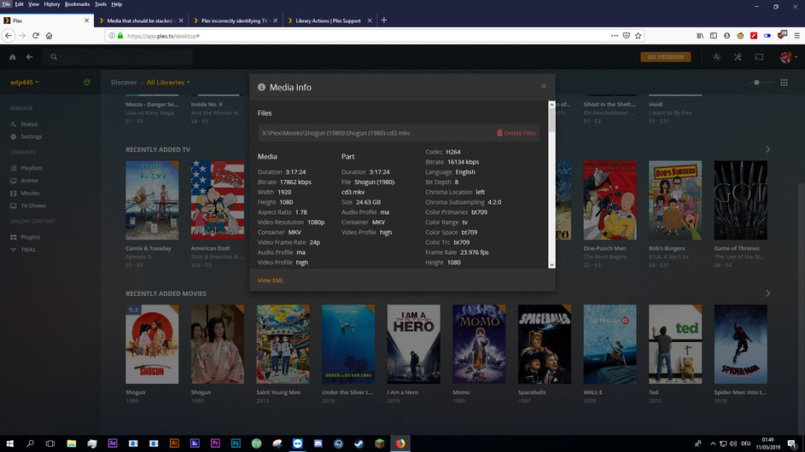Open Status in the sidebar
This screenshot has height=452, width=805.
29,125
